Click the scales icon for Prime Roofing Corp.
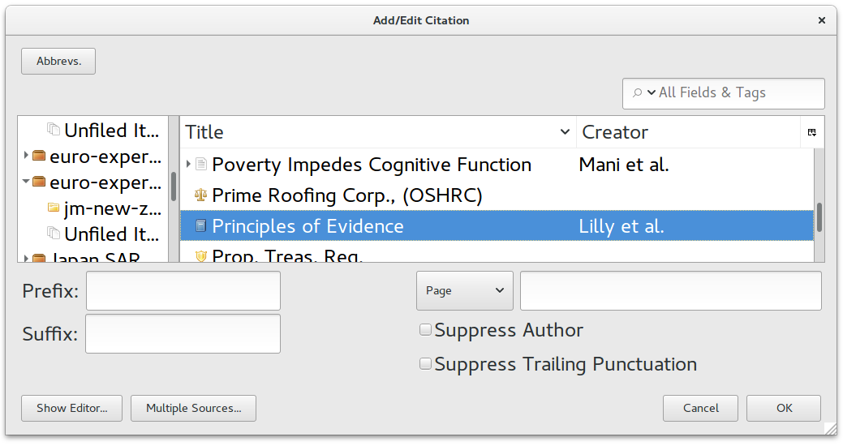The width and height of the screenshot is (843, 446). point(200,195)
